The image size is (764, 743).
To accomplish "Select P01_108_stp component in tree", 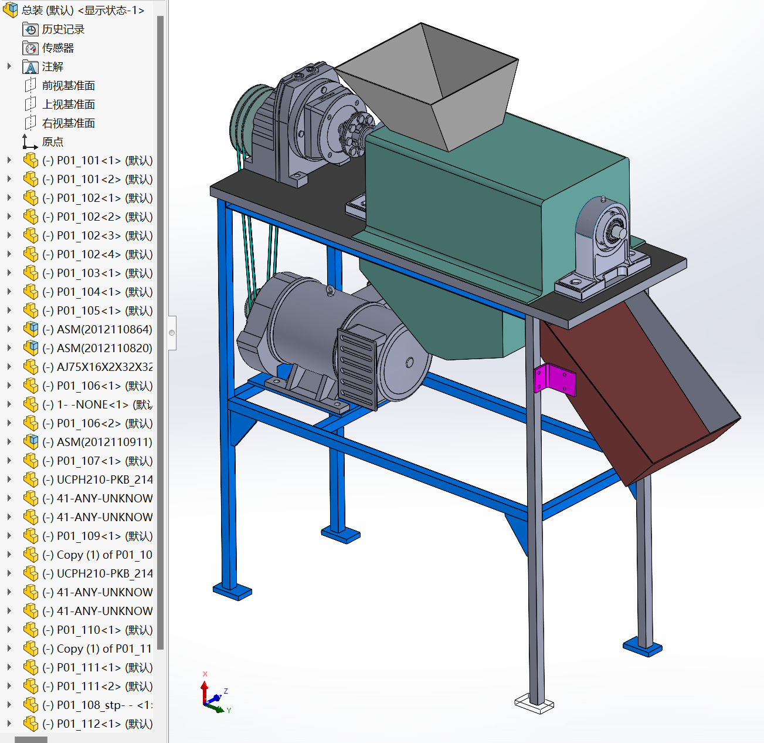I will [x=97, y=705].
